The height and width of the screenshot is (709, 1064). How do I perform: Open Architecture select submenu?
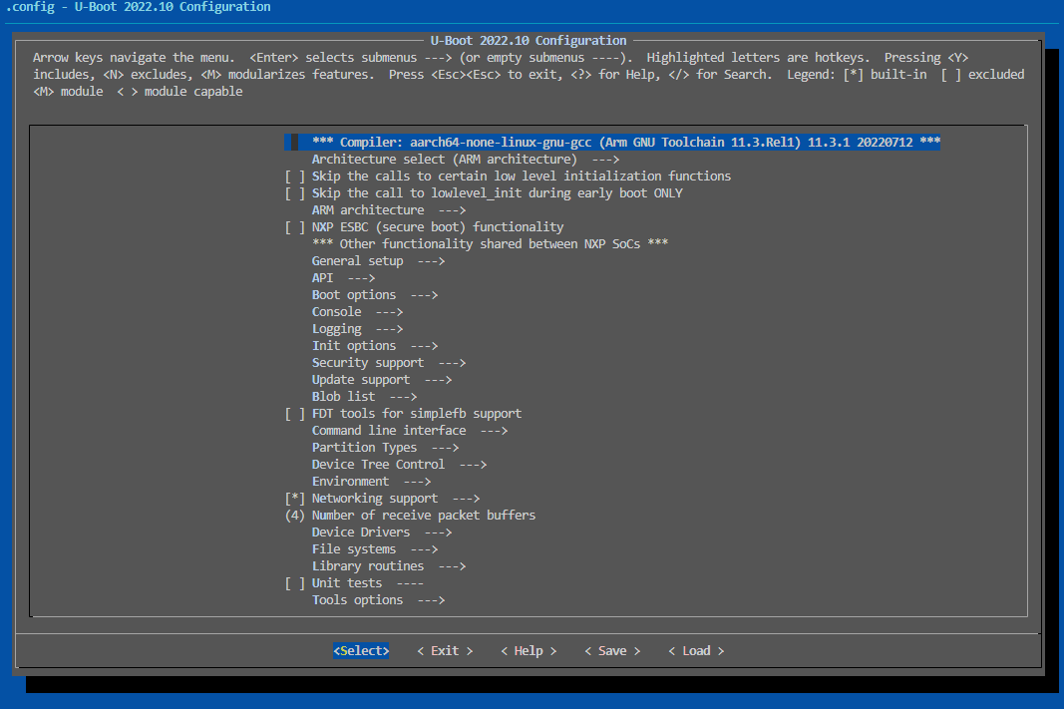(x=466, y=160)
